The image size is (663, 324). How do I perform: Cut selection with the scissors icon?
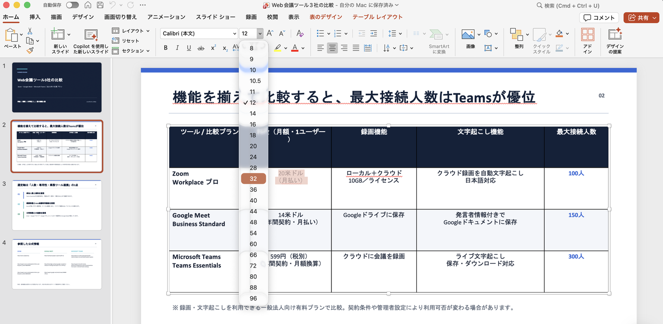click(x=30, y=31)
